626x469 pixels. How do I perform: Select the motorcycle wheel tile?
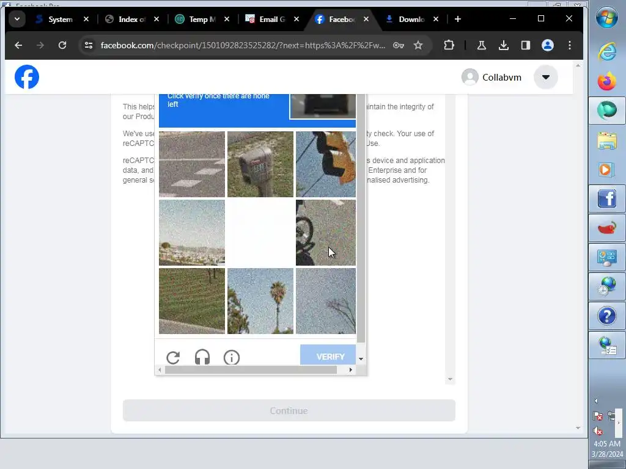[326, 233]
